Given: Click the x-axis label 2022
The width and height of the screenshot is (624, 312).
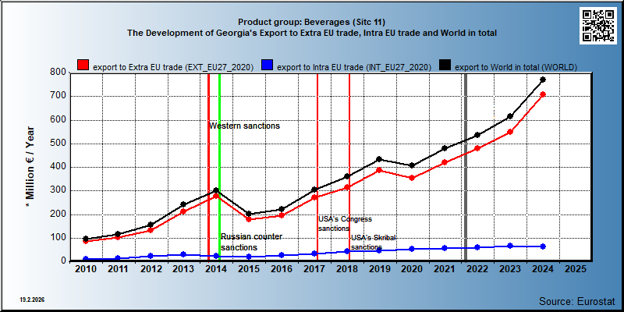Looking at the screenshot, I should coord(477,269).
